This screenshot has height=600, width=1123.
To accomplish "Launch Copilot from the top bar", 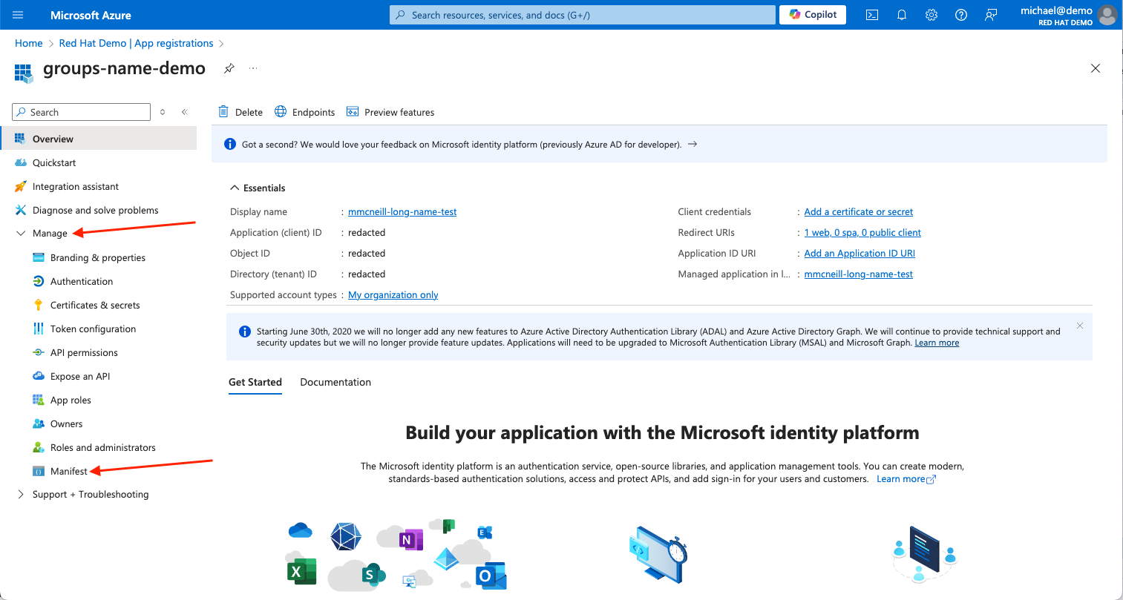I will coord(812,14).
